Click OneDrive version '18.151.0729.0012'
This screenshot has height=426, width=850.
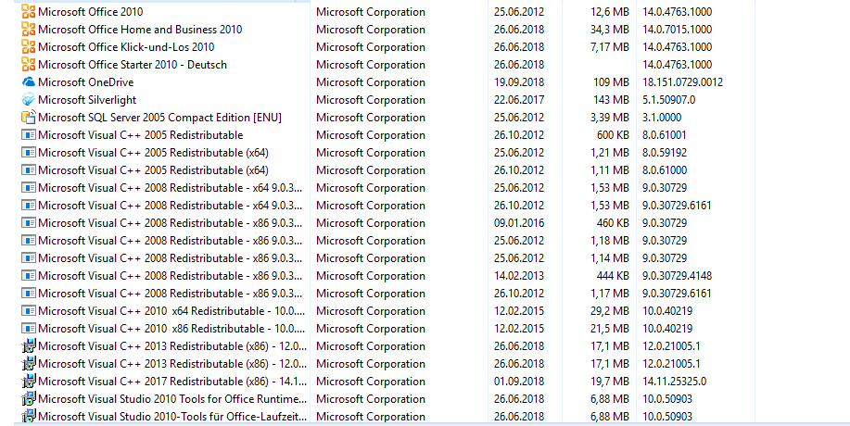(x=682, y=81)
